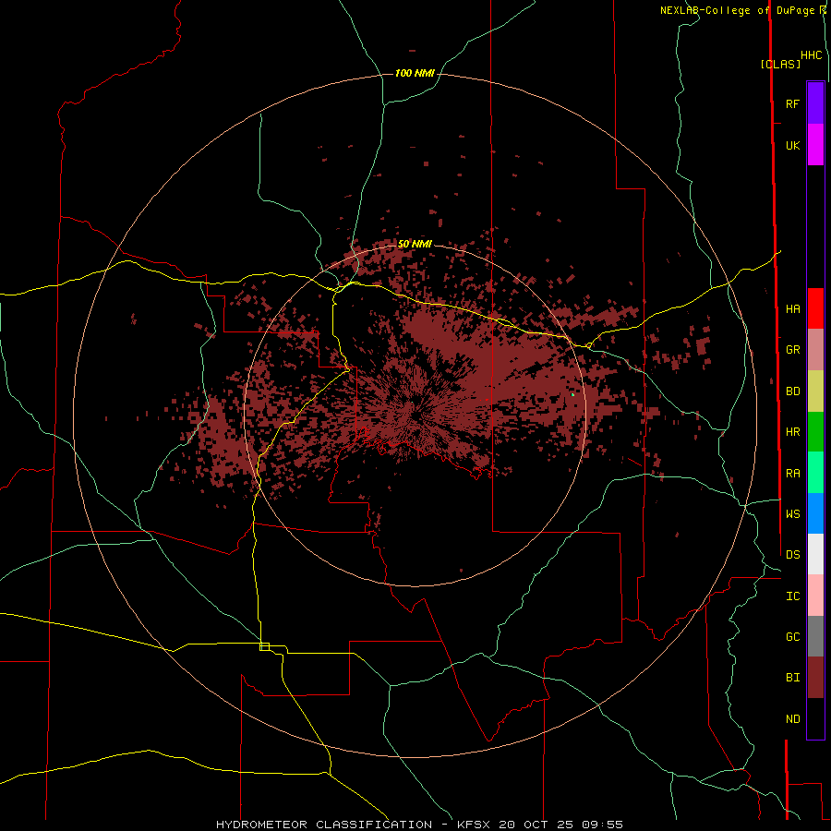831x831 pixels.
Task: Click the 100 NMI range ring label
Action: pyautogui.click(x=415, y=73)
